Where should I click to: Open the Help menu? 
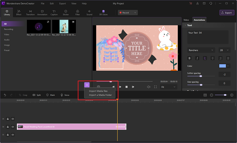84,3
